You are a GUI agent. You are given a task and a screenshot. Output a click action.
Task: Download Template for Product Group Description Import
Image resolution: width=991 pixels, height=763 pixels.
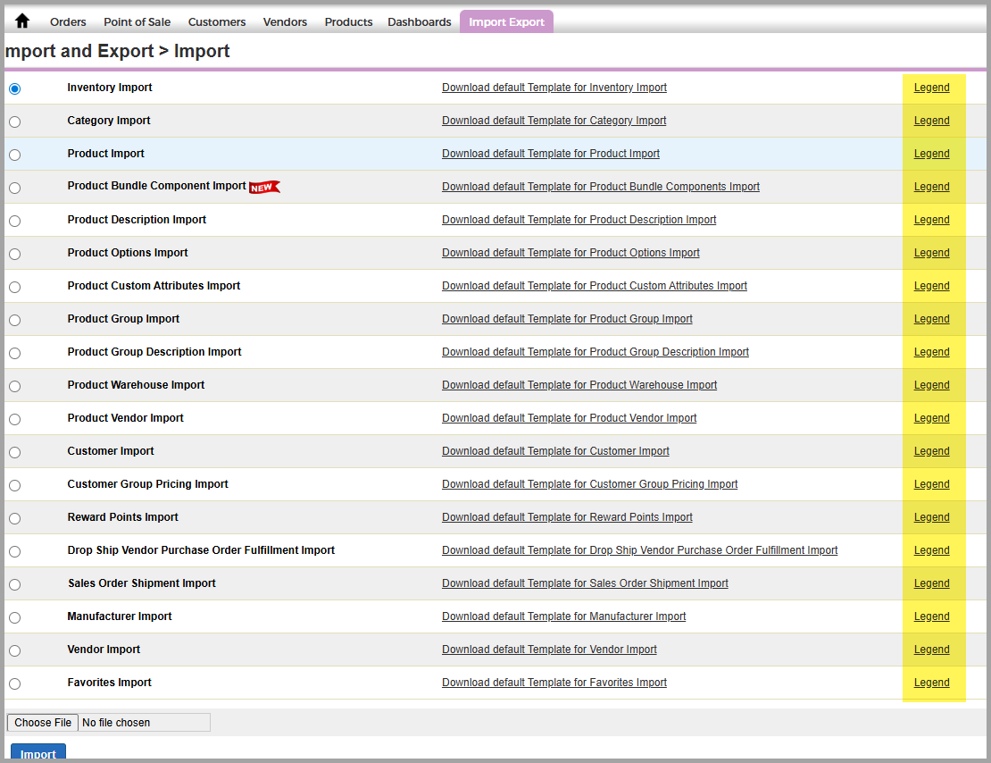coord(595,352)
